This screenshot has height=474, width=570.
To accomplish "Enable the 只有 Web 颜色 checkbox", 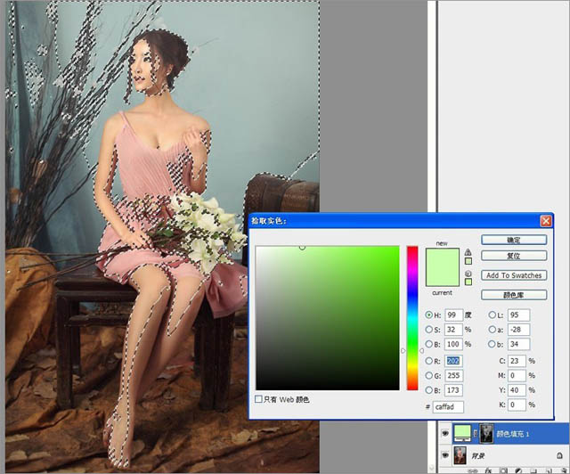I will [259, 399].
